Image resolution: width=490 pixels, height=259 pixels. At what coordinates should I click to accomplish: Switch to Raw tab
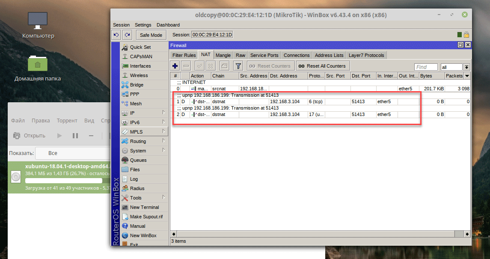tap(241, 55)
